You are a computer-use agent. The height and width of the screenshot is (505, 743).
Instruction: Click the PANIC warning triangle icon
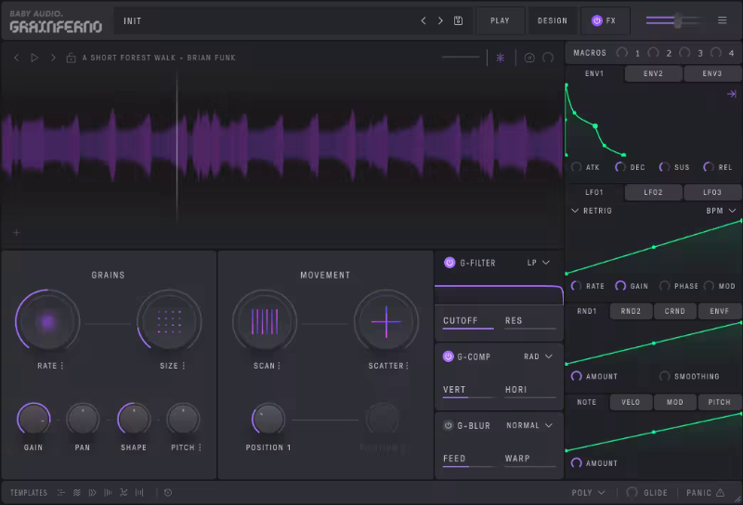720,493
